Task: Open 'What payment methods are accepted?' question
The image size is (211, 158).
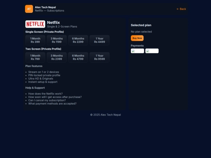Action: coord(52,104)
